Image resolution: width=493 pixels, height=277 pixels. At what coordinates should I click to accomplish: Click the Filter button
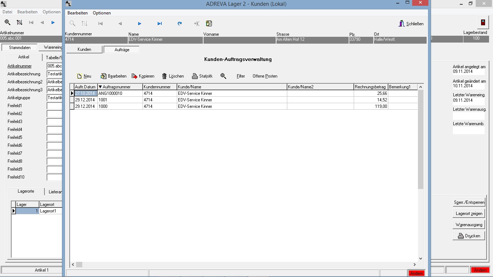click(x=241, y=76)
